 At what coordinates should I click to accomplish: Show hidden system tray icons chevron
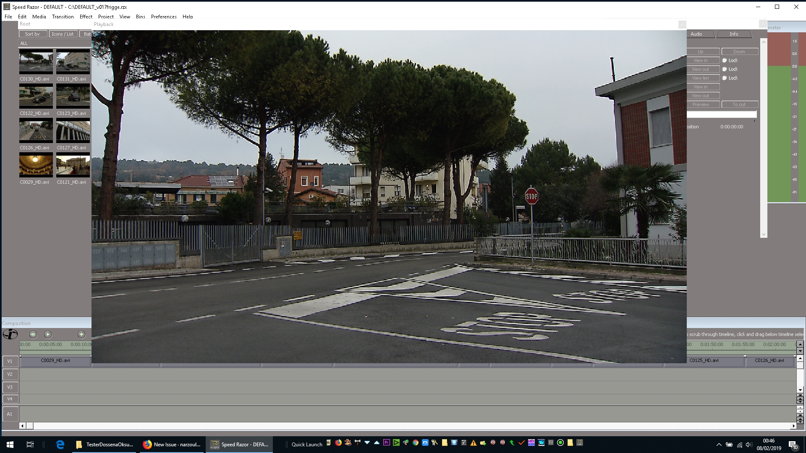pos(719,445)
